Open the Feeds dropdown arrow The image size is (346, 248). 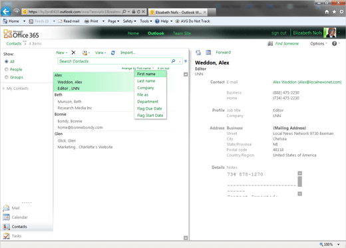coord(54,21)
